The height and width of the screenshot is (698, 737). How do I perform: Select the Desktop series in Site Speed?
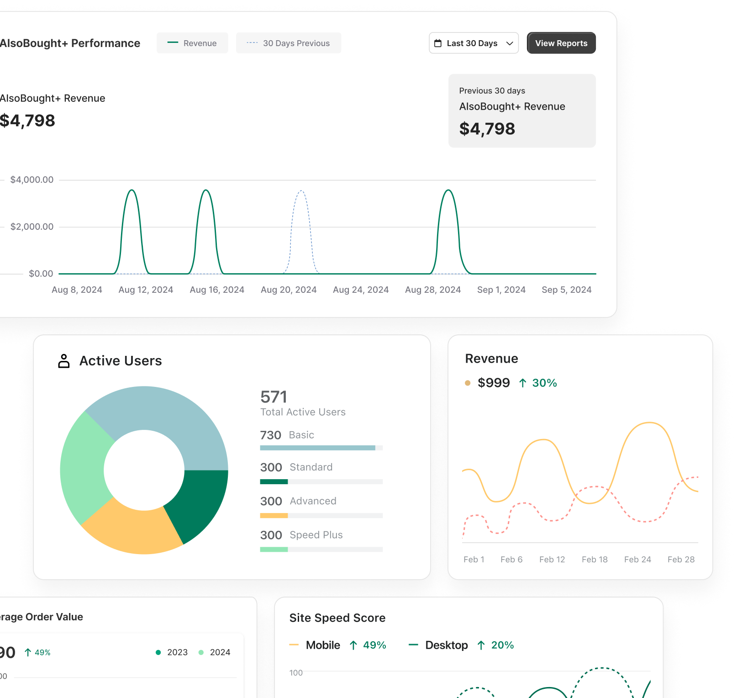(x=446, y=645)
